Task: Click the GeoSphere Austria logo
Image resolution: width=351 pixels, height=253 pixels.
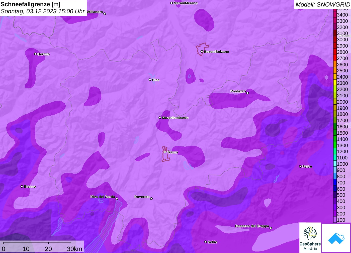Action: [x=310, y=237]
